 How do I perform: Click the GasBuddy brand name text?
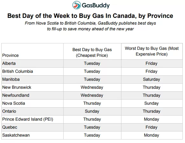coord(96,5)
